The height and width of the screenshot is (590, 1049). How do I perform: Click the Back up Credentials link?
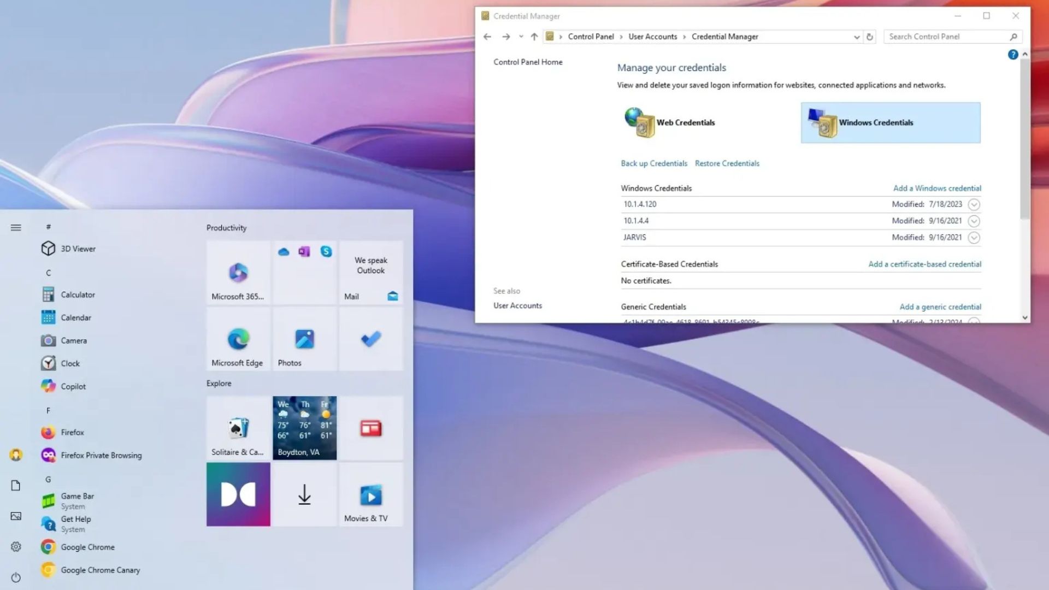(653, 163)
